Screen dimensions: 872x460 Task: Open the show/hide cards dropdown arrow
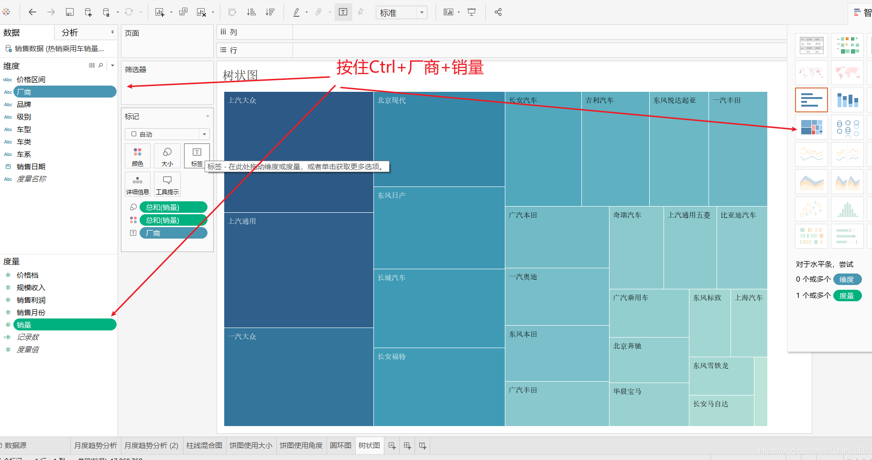[x=458, y=12]
